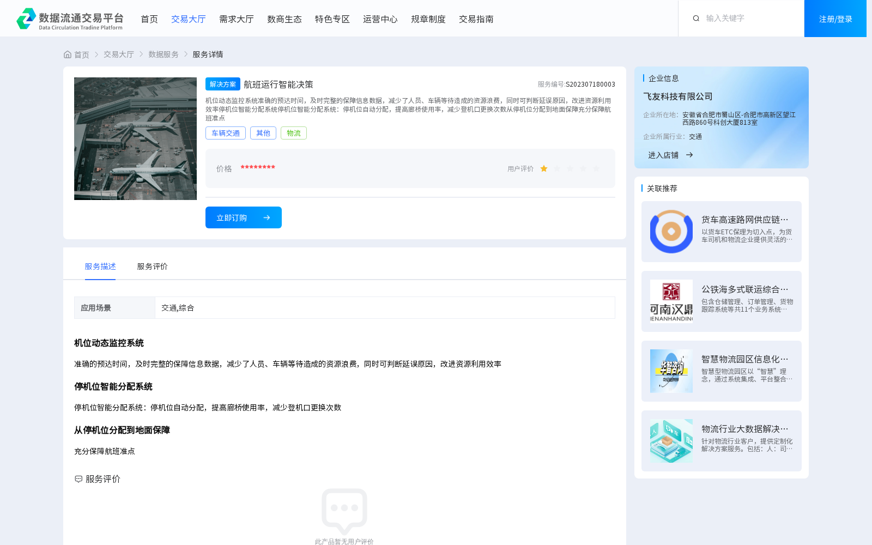872x545 pixels.
Task: Open 运营中心 in the top navigation
Action: pyautogui.click(x=380, y=19)
